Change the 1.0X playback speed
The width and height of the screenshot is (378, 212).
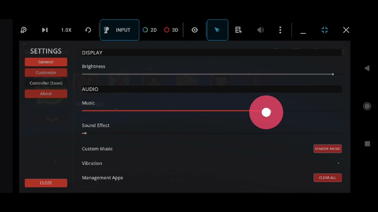pos(66,30)
